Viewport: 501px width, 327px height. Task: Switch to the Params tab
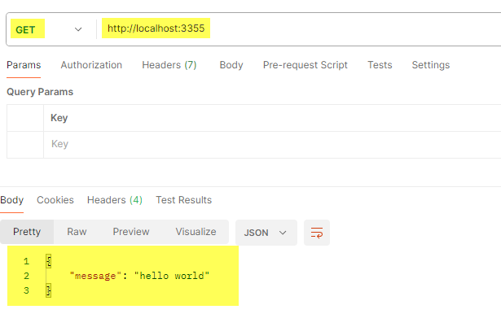(x=24, y=65)
